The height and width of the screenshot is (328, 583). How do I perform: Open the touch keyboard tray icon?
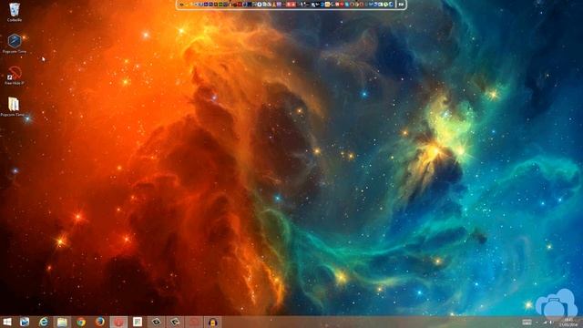[527, 323]
